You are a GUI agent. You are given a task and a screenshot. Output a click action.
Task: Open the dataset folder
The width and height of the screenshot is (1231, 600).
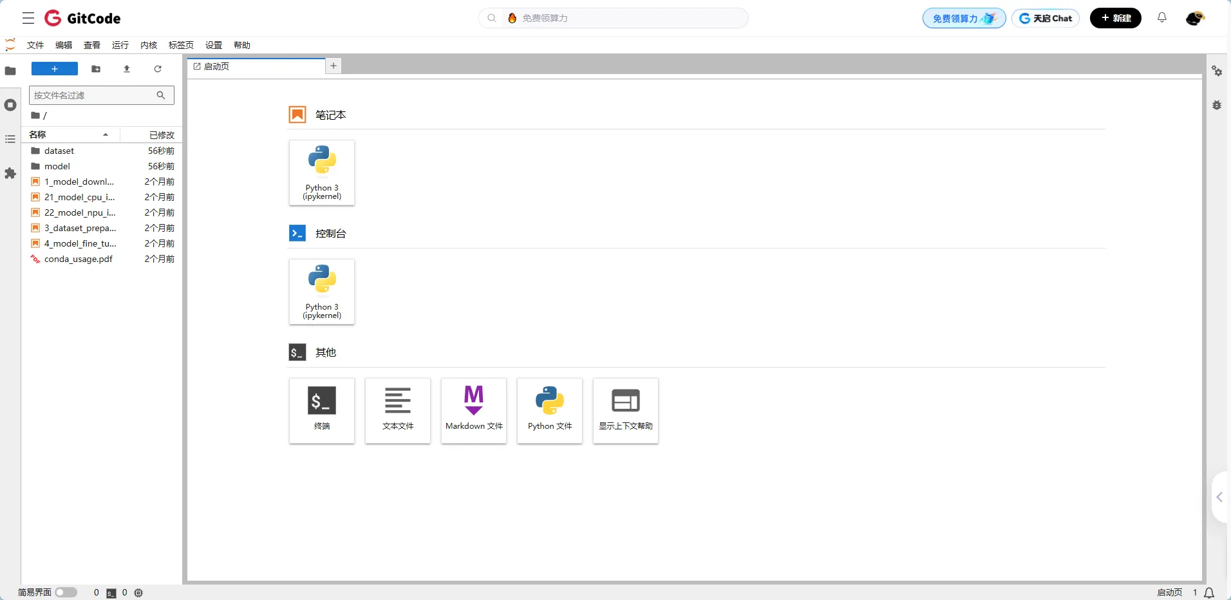102,151
